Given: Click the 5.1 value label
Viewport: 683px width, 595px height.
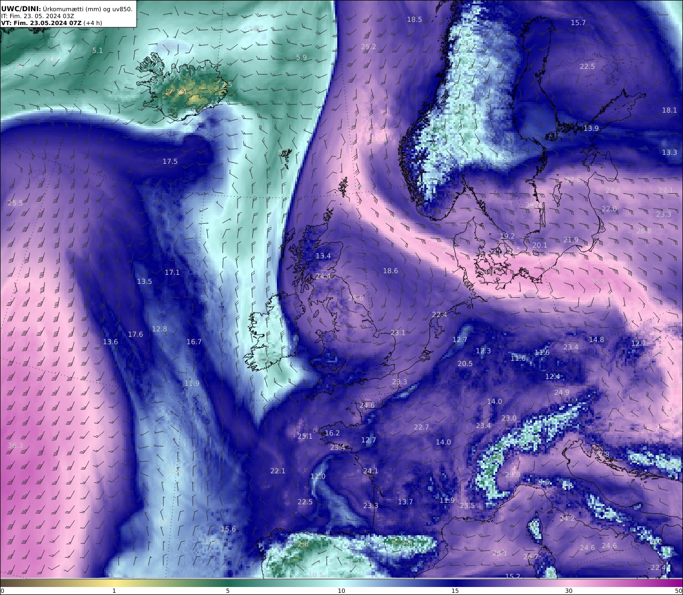Looking at the screenshot, I should 97,50.
